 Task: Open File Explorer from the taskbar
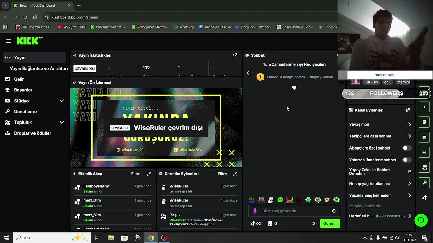pyautogui.click(x=111, y=238)
